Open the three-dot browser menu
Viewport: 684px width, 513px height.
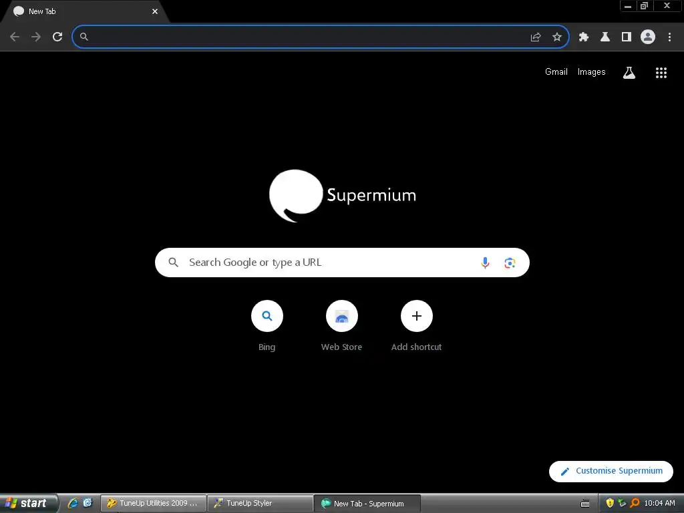point(669,37)
